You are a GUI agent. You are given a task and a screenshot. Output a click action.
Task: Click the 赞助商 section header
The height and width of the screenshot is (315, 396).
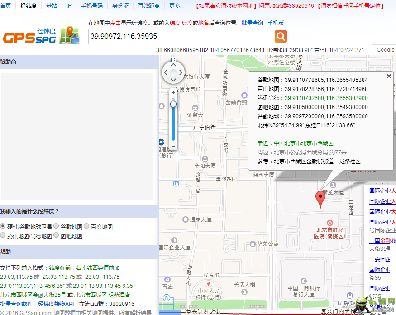click(79, 62)
